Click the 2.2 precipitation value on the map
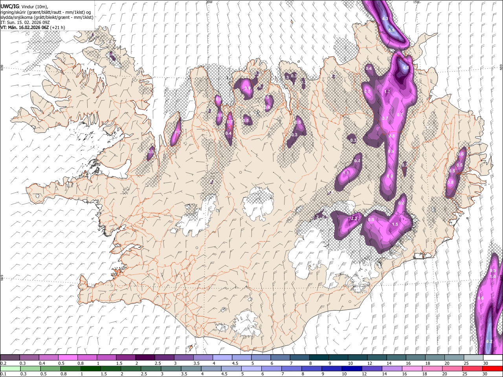The image size is (503, 377). click(354, 218)
